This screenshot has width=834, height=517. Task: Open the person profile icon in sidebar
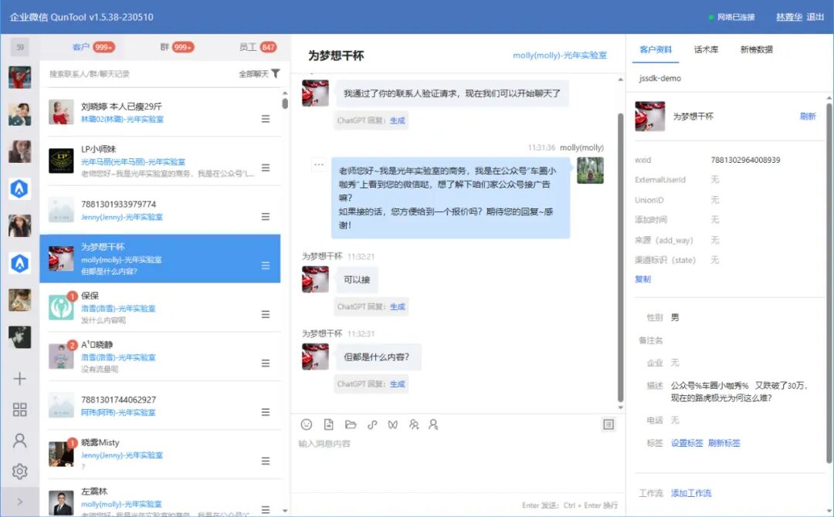click(19, 440)
